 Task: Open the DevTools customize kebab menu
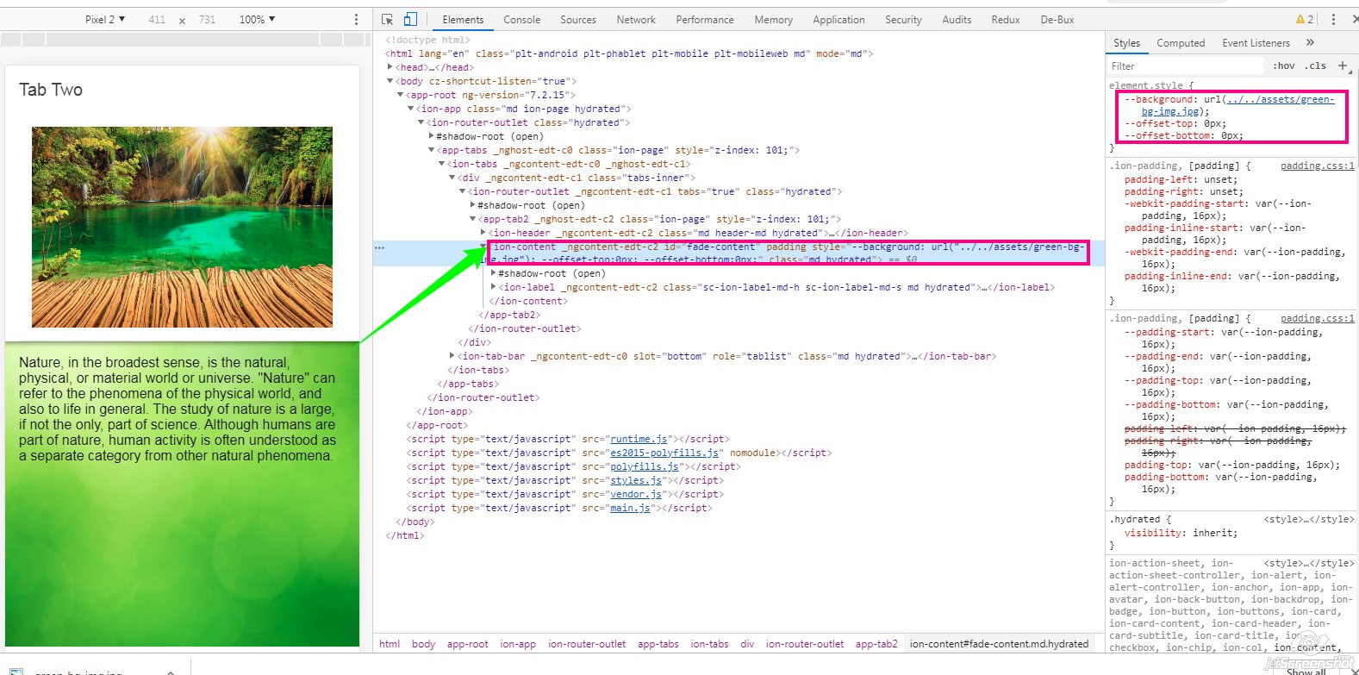coord(1333,19)
